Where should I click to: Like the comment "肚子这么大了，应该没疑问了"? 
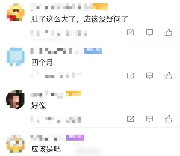[x=168, y=32]
